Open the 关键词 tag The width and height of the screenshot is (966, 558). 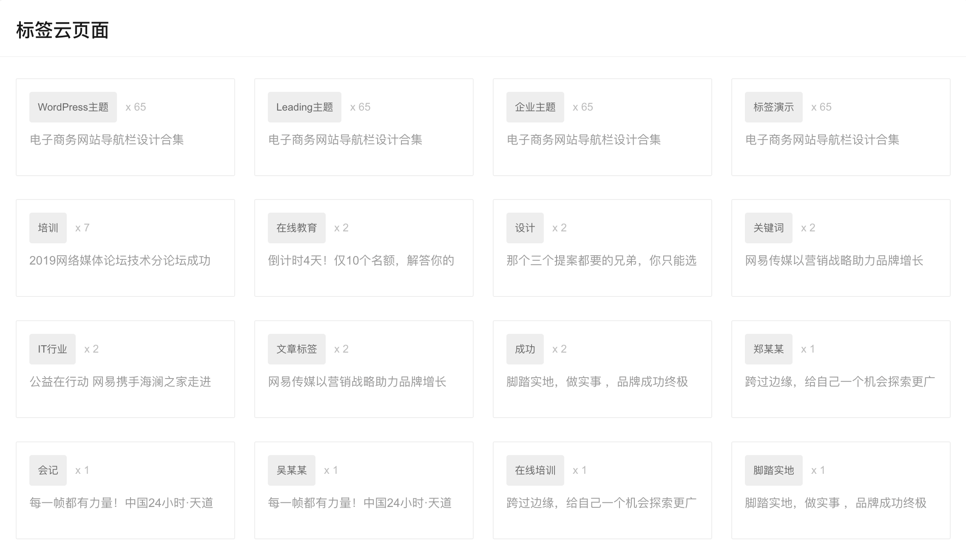click(x=768, y=228)
